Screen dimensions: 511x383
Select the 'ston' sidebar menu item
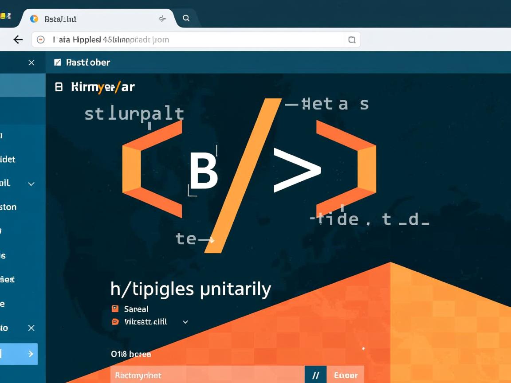pyautogui.click(x=9, y=207)
